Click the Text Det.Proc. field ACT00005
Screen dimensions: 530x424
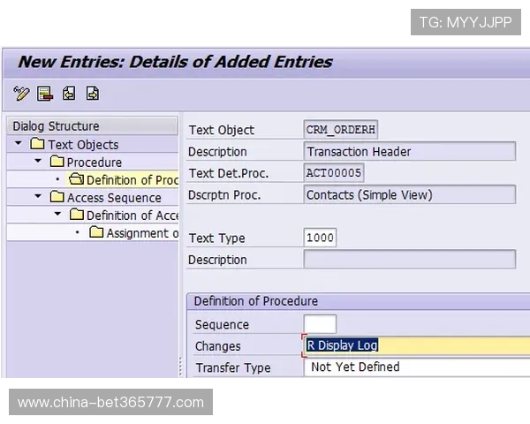333,173
